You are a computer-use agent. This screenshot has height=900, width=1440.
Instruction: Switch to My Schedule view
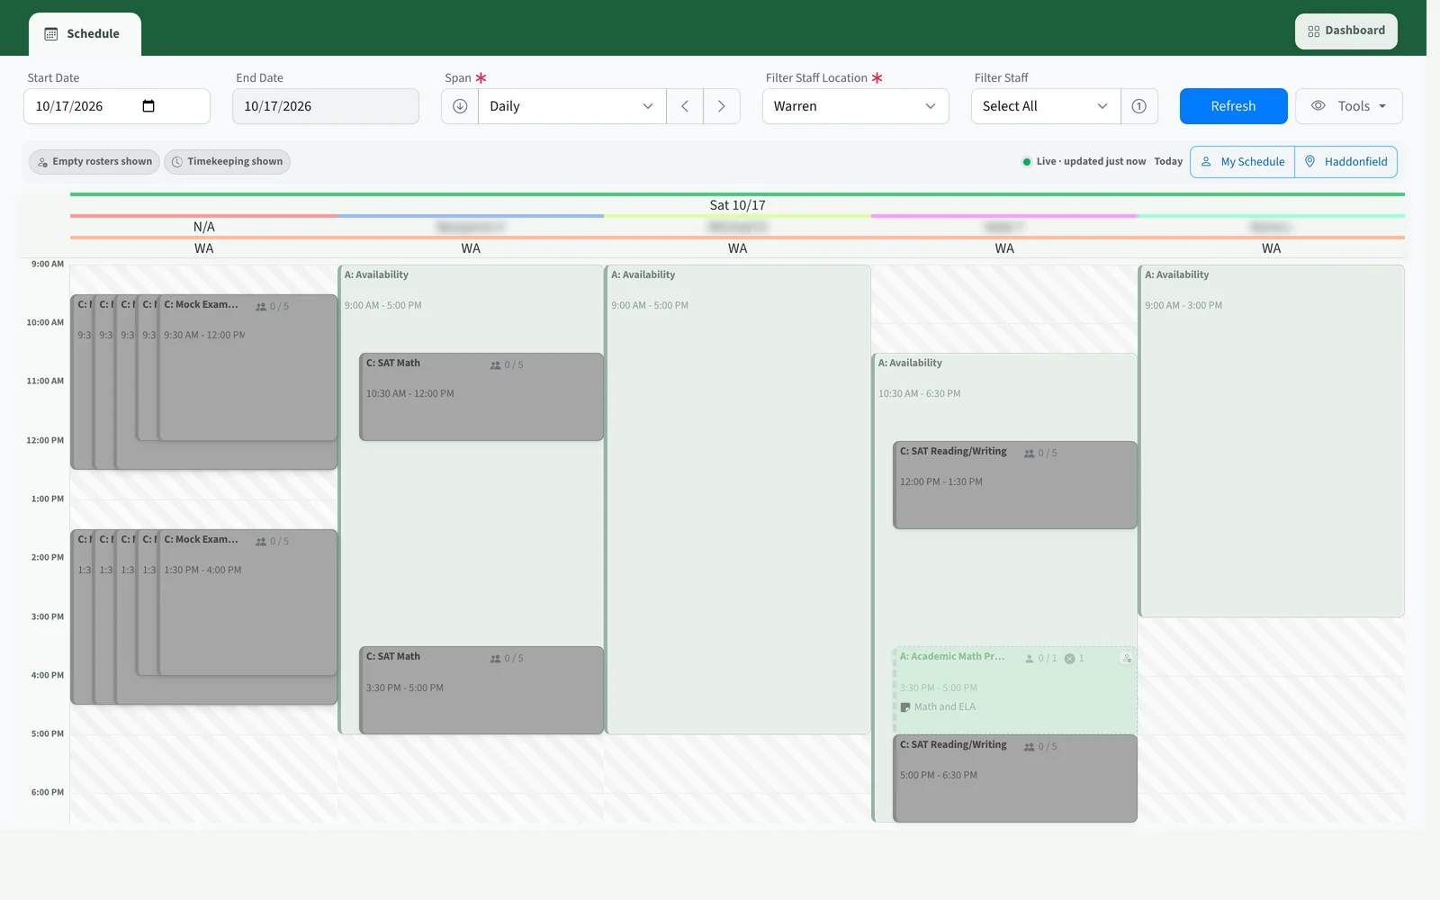click(1242, 162)
